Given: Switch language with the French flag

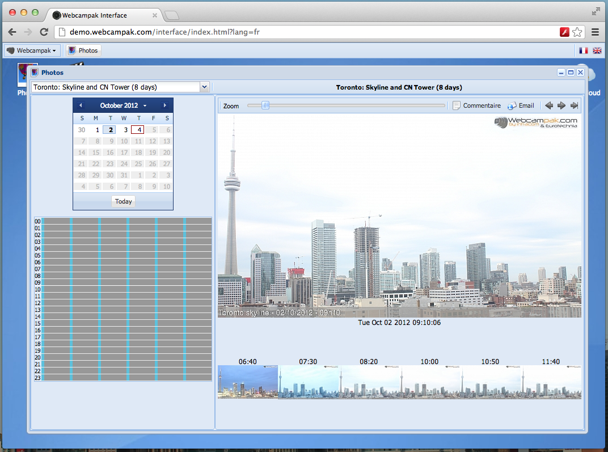Looking at the screenshot, I should pos(583,50).
